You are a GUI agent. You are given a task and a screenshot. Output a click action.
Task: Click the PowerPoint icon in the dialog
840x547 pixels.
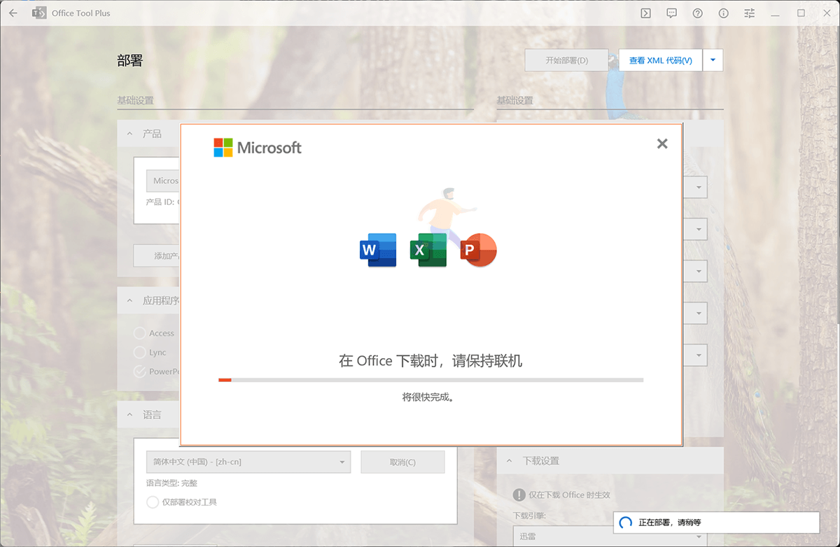point(478,250)
